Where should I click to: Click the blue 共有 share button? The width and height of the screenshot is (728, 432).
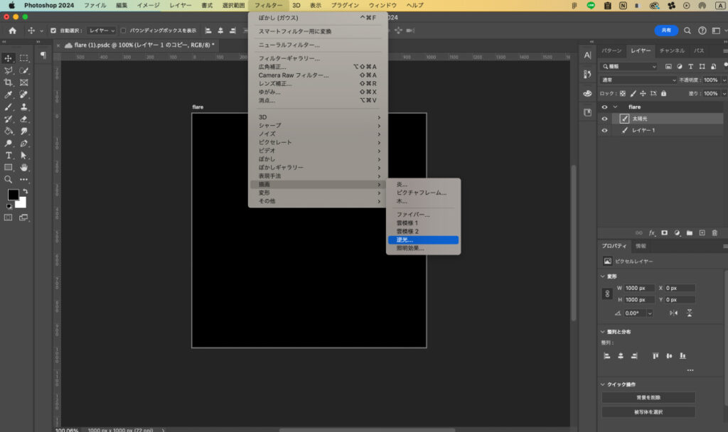point(666,31)
